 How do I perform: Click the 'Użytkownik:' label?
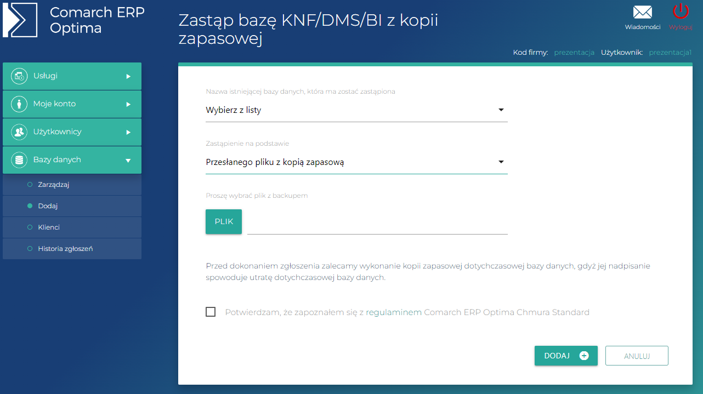[x=622, y=53]
